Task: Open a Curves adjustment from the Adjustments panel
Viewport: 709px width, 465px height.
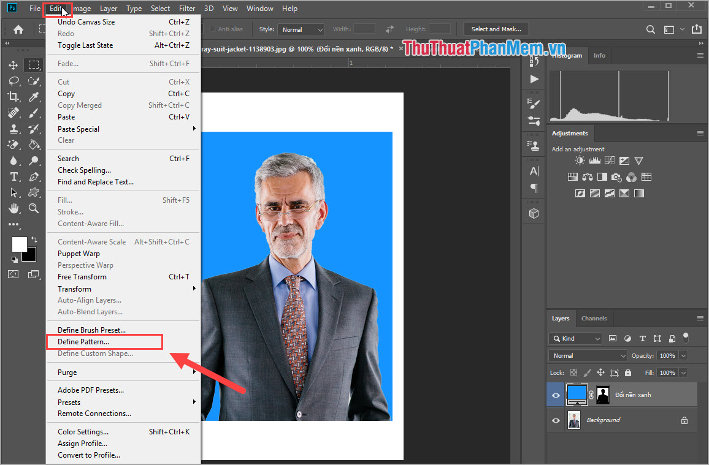Action: click(609, 160)
